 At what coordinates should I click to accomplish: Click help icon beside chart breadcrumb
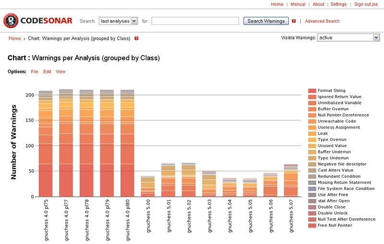pos(136,38)
